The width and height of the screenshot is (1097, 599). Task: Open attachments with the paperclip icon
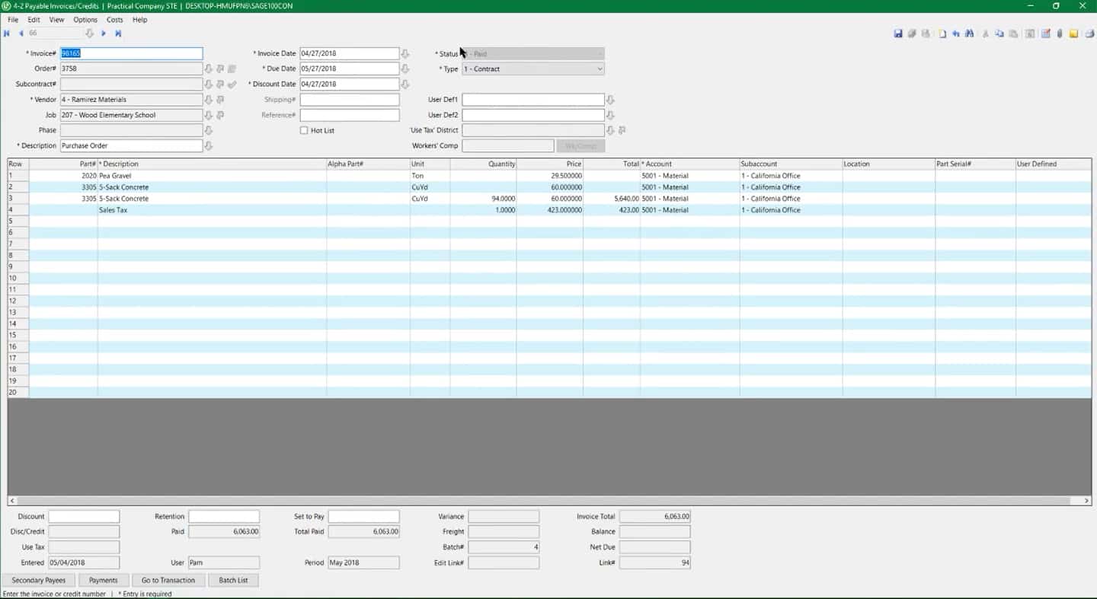(1059, 33)
